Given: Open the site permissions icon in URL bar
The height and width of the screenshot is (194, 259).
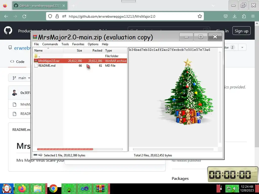Looking at the screenshot, I should [x=64, y=16].
